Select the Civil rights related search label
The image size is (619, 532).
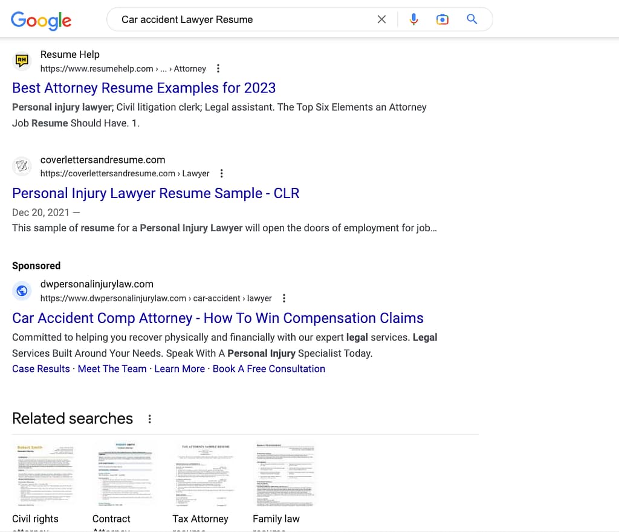tap(35, 519)
